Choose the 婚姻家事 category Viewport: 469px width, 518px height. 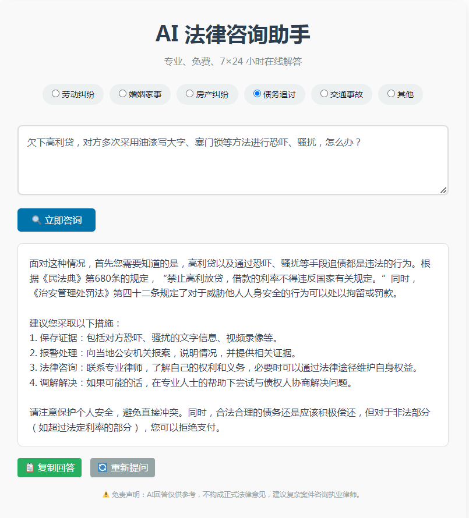(x=122, y=93)
